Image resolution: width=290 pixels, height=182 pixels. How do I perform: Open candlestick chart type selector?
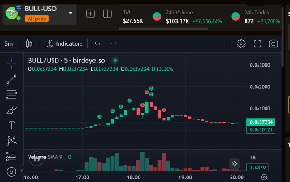[x=29, y=44]
